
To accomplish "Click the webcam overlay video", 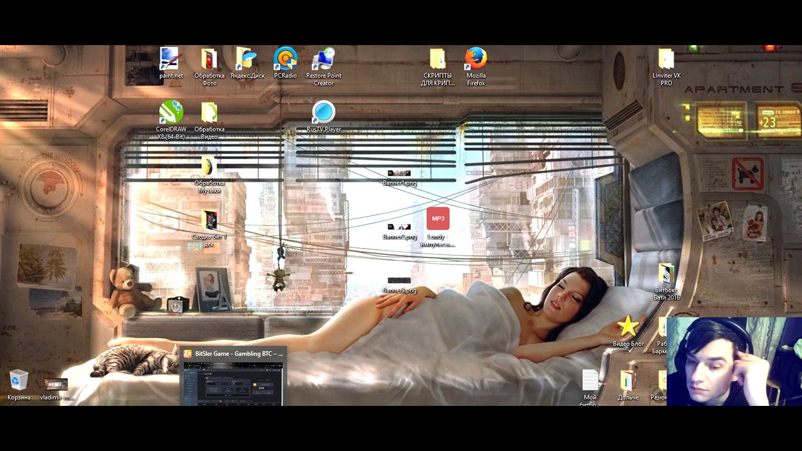I will [734, 361].
